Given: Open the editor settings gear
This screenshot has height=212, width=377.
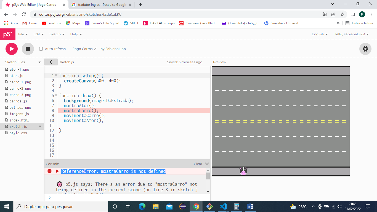Looking at the screenshot, I should [365, 49].
